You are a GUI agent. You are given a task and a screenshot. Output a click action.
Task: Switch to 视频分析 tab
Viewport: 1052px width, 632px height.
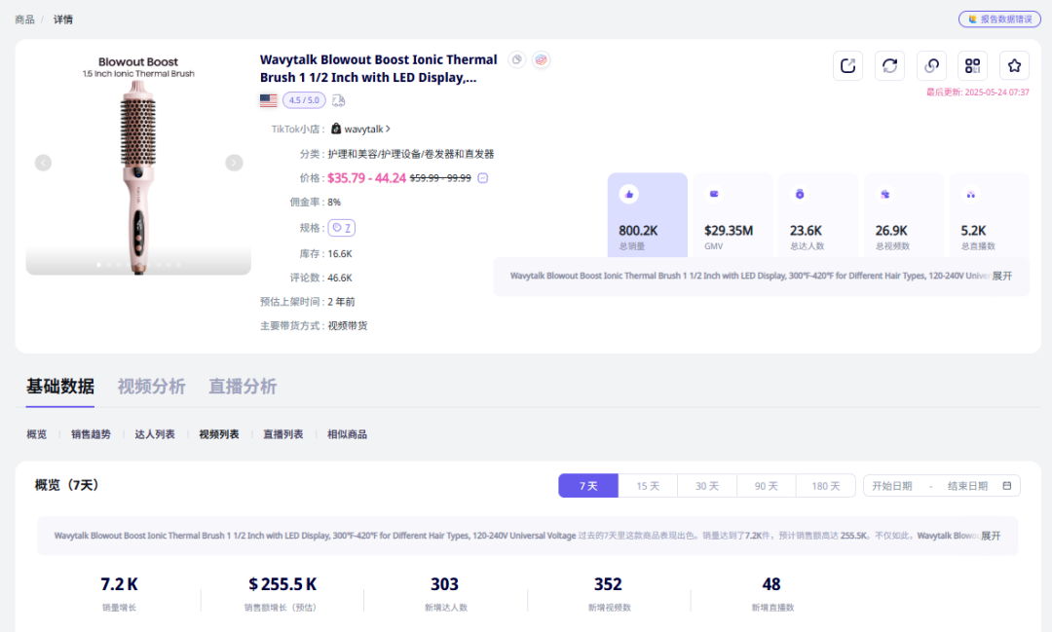pos(152,387)
